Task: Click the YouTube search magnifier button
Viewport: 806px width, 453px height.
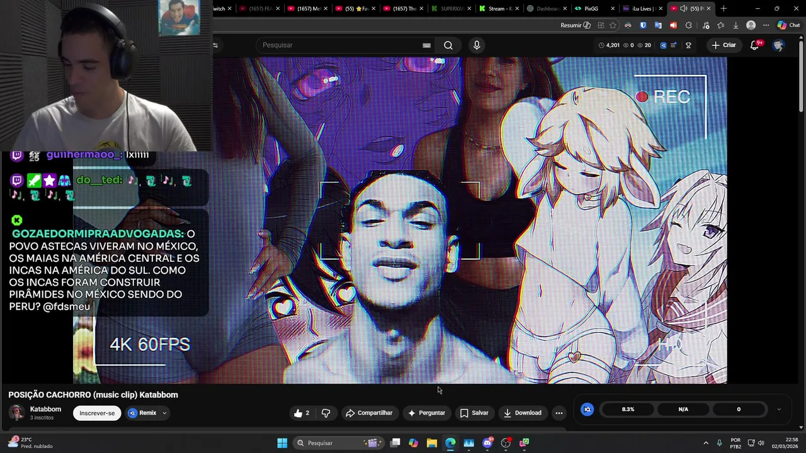Action: [448, 45]
